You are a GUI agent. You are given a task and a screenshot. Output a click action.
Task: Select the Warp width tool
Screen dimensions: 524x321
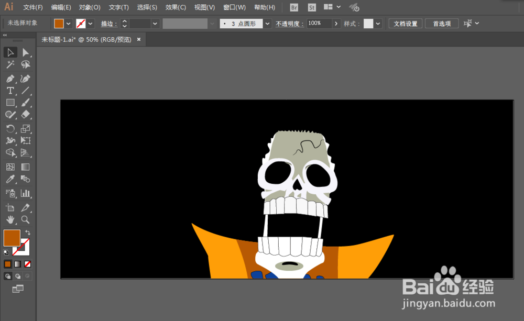click(x=10, y=141)
